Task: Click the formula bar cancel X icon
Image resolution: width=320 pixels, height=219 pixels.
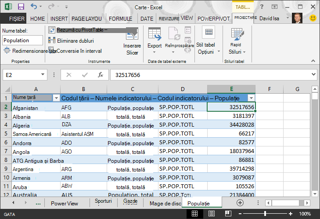Action: point(69,75)
